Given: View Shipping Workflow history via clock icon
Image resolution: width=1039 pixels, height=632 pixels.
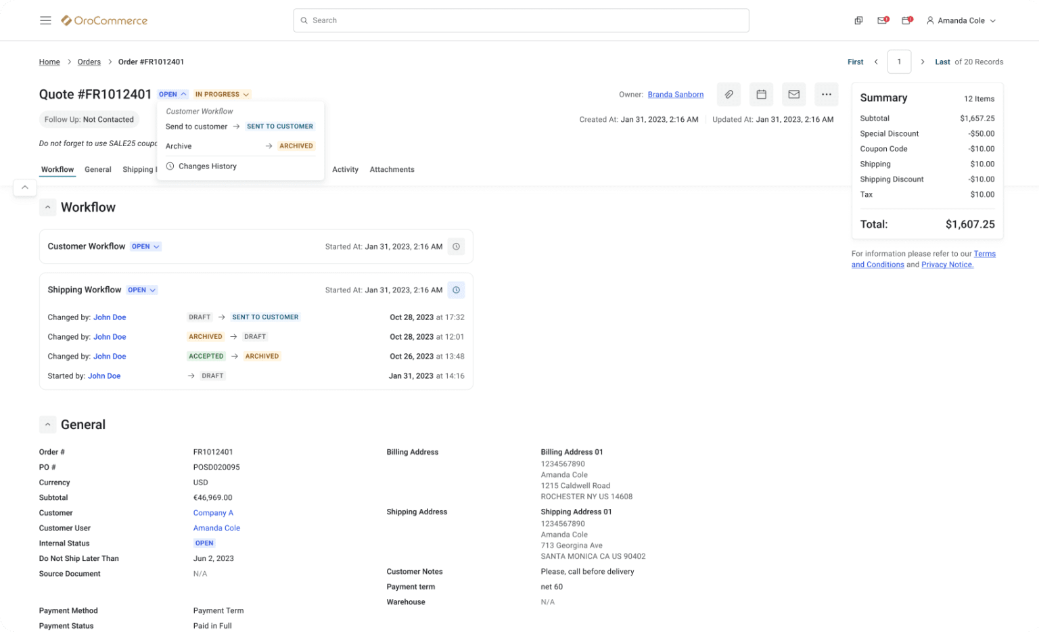Looking at the screenshot, I should 456,290.
